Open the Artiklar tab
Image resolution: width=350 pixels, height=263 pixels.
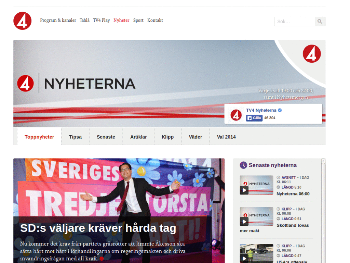(138, 137)
